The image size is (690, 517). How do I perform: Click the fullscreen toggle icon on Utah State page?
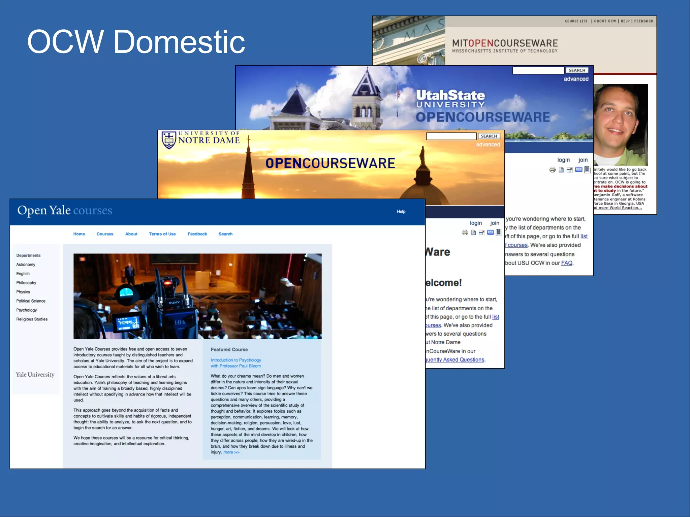pyautogui.click(x=569, y=170)
